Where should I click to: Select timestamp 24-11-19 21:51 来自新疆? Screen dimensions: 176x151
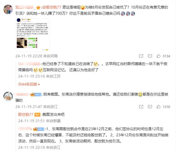[x=39, y=121]
